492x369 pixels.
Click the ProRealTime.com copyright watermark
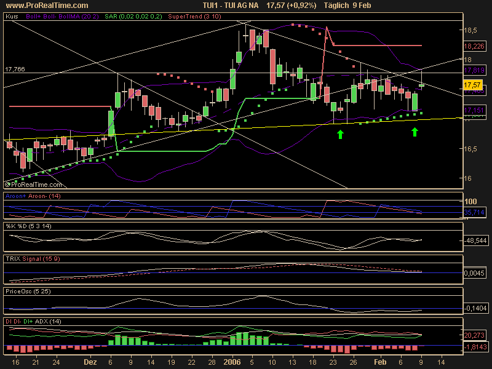(x=33, y=184)
